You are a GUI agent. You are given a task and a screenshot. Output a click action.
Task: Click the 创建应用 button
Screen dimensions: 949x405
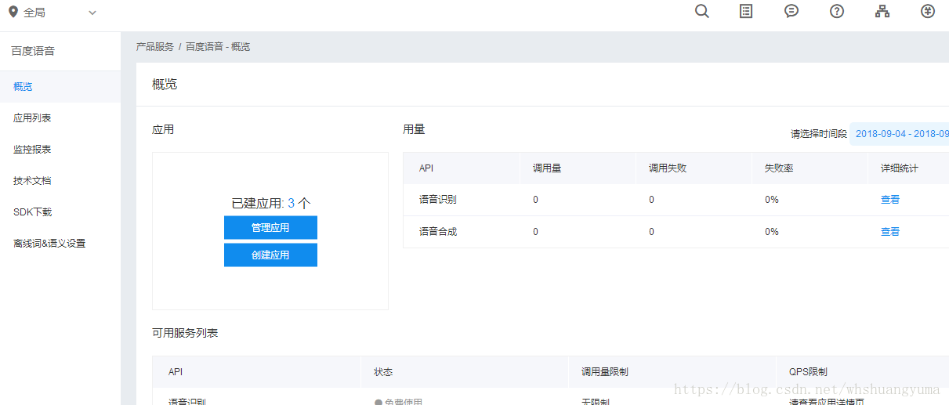270,255
